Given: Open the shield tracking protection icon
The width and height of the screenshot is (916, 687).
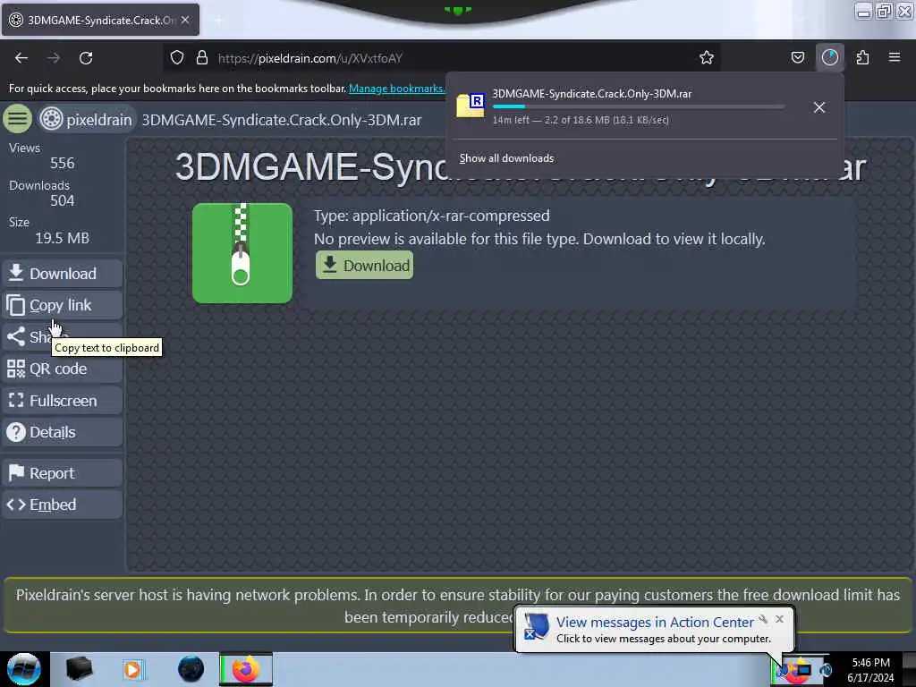Looking at the screenshot, I should 177,58.
